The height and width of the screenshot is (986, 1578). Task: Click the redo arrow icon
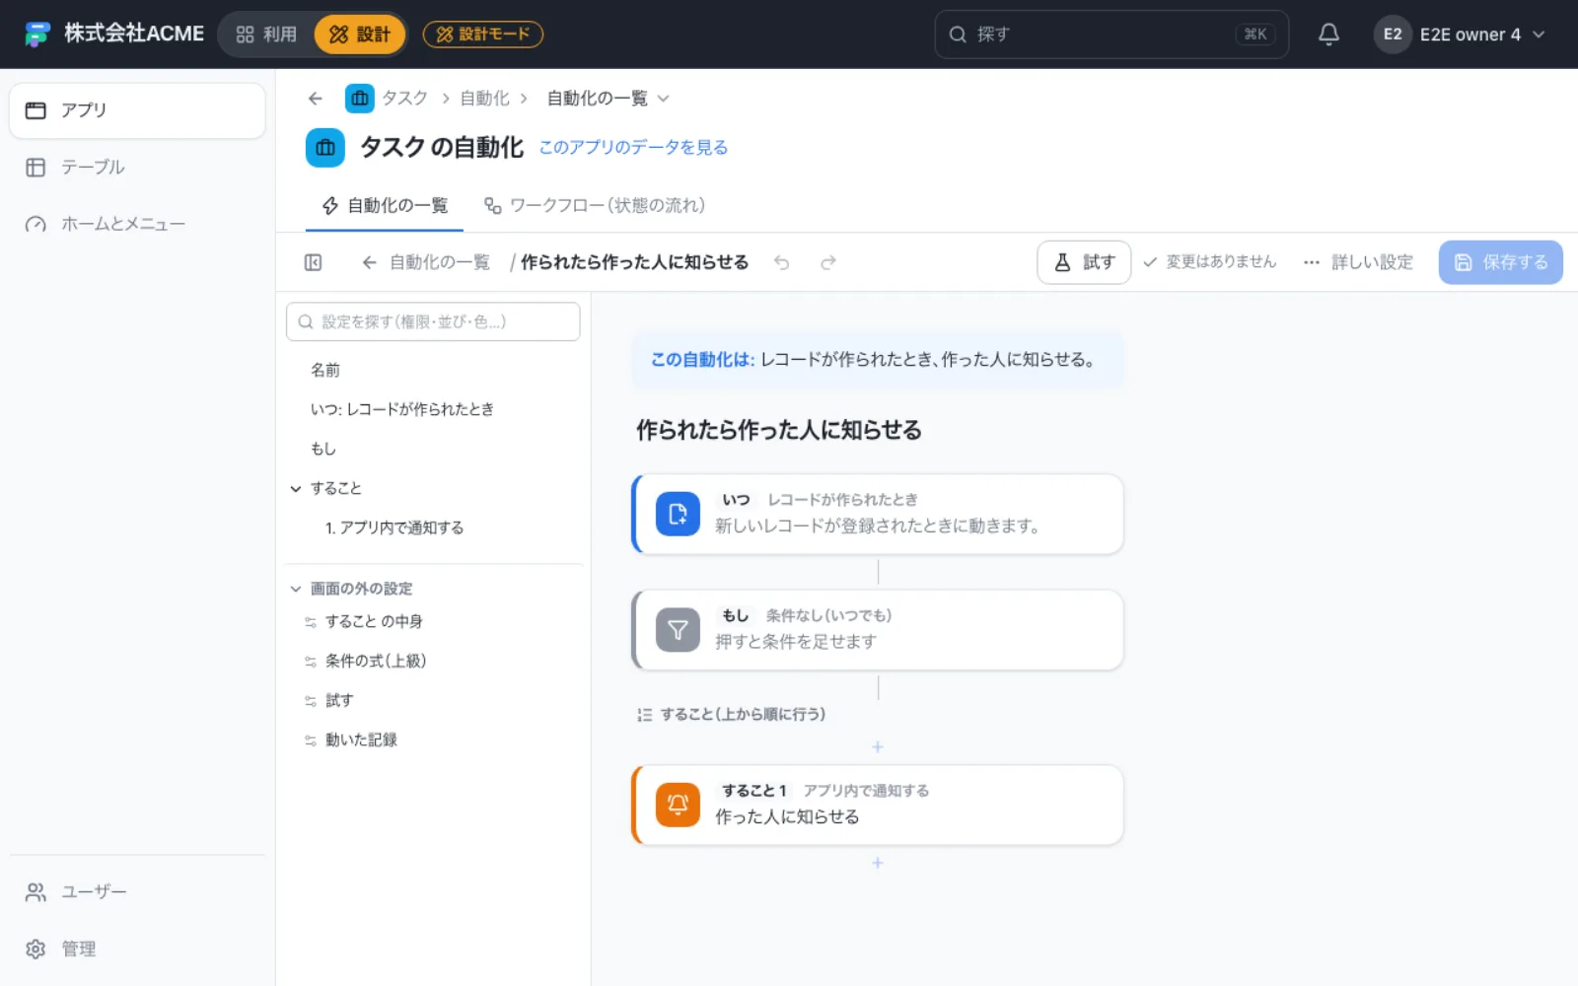tap(828, 262)
